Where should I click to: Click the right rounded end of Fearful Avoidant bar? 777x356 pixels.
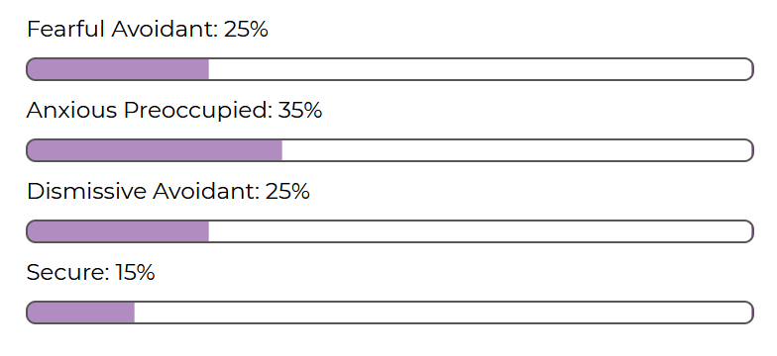pos(747,69)
